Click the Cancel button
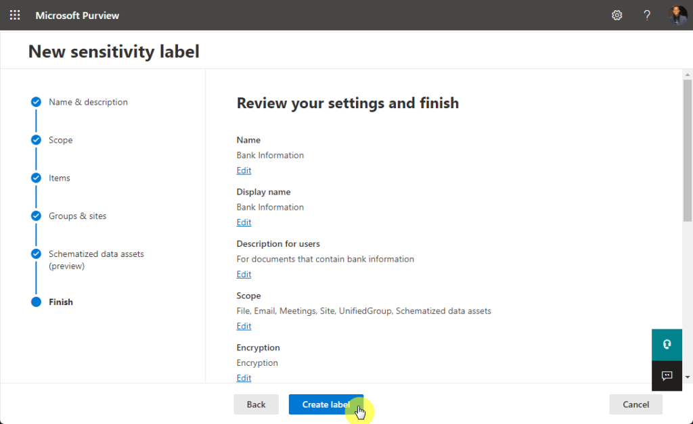This screenshot has width=693, height=424. [635, 404]
